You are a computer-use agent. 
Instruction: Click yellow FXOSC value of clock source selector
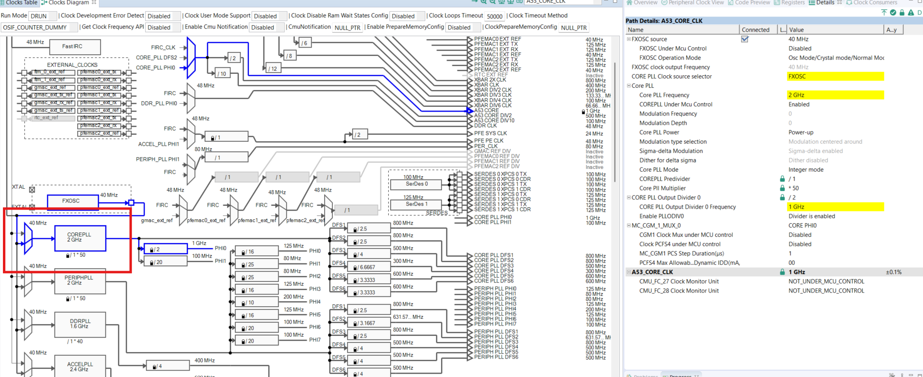point(835,77)
